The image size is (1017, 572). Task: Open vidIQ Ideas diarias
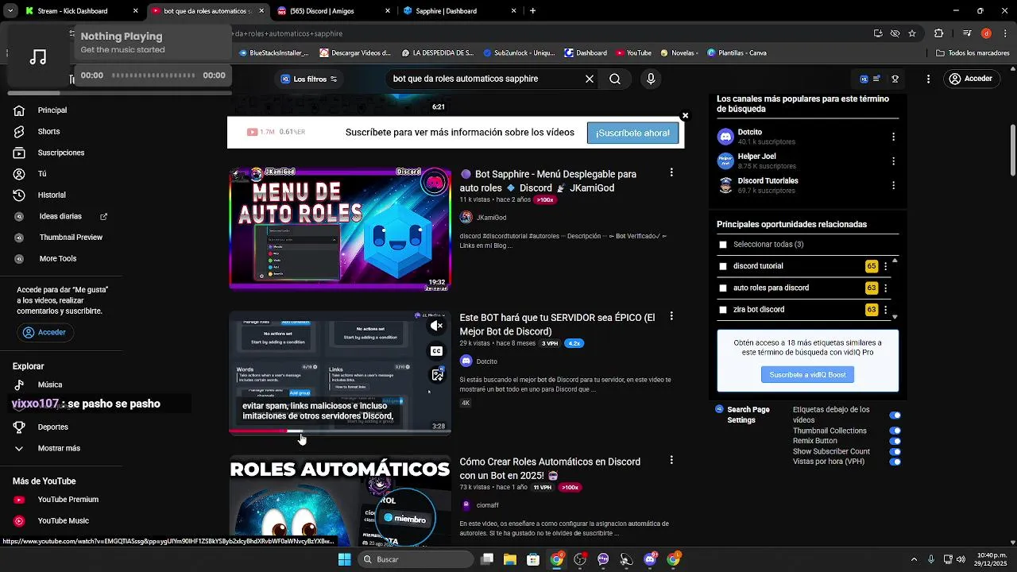click(x=60, y=216)
